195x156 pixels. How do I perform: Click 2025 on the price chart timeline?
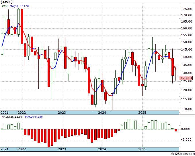[x=142, y=113]
